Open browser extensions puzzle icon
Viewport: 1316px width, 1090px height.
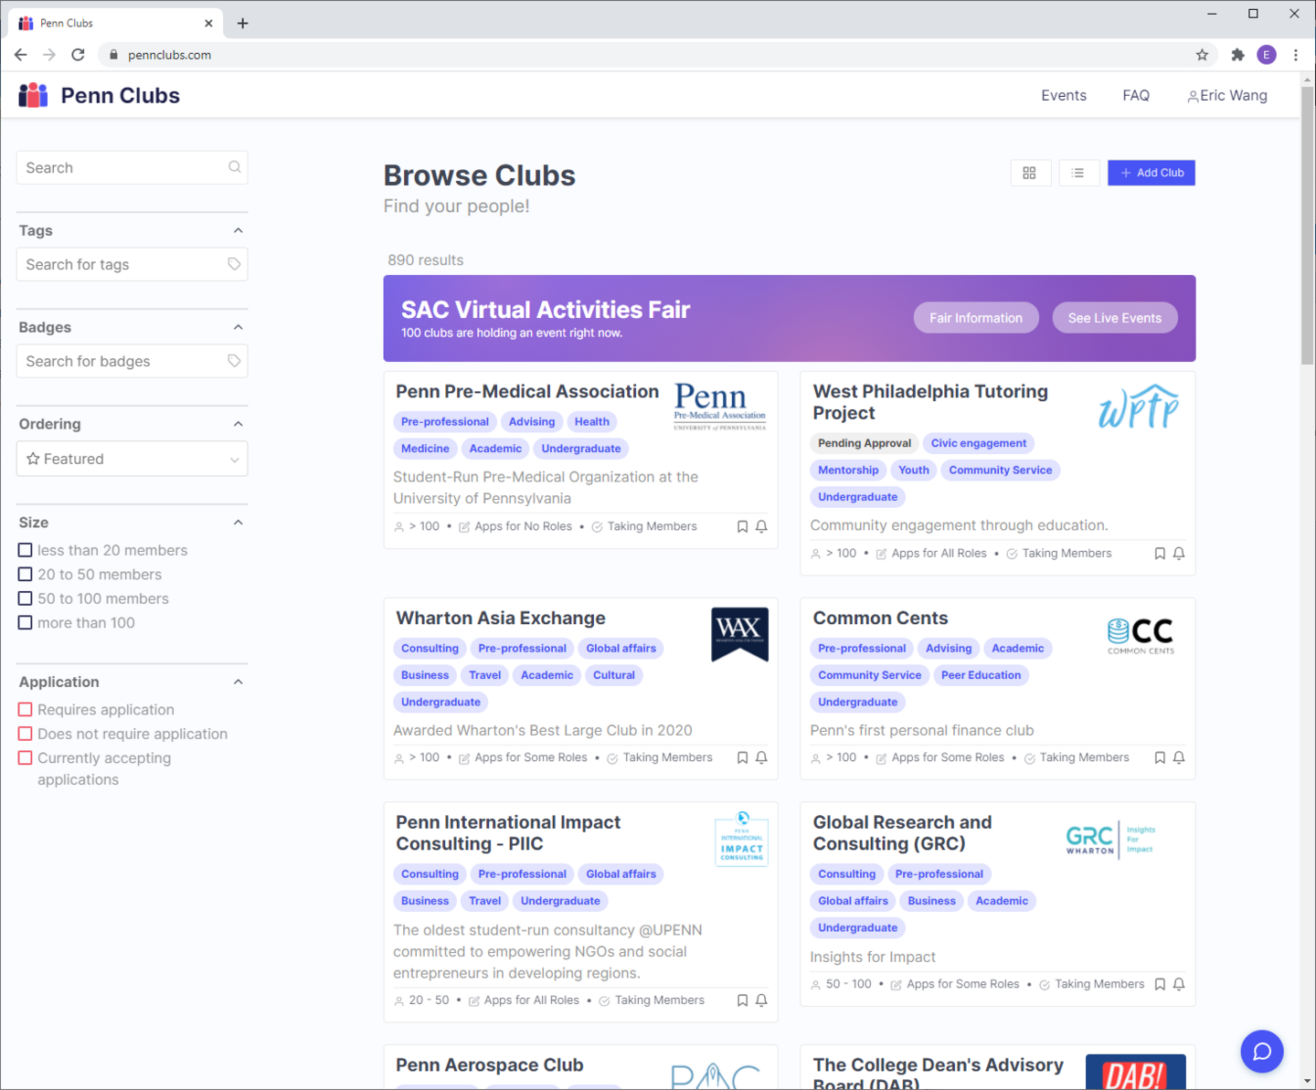pyautogui.click(x=1237, y=55)
